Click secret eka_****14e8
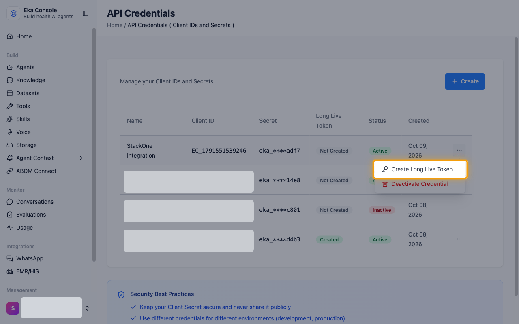519x324 pixels. (x=280, y=180)
